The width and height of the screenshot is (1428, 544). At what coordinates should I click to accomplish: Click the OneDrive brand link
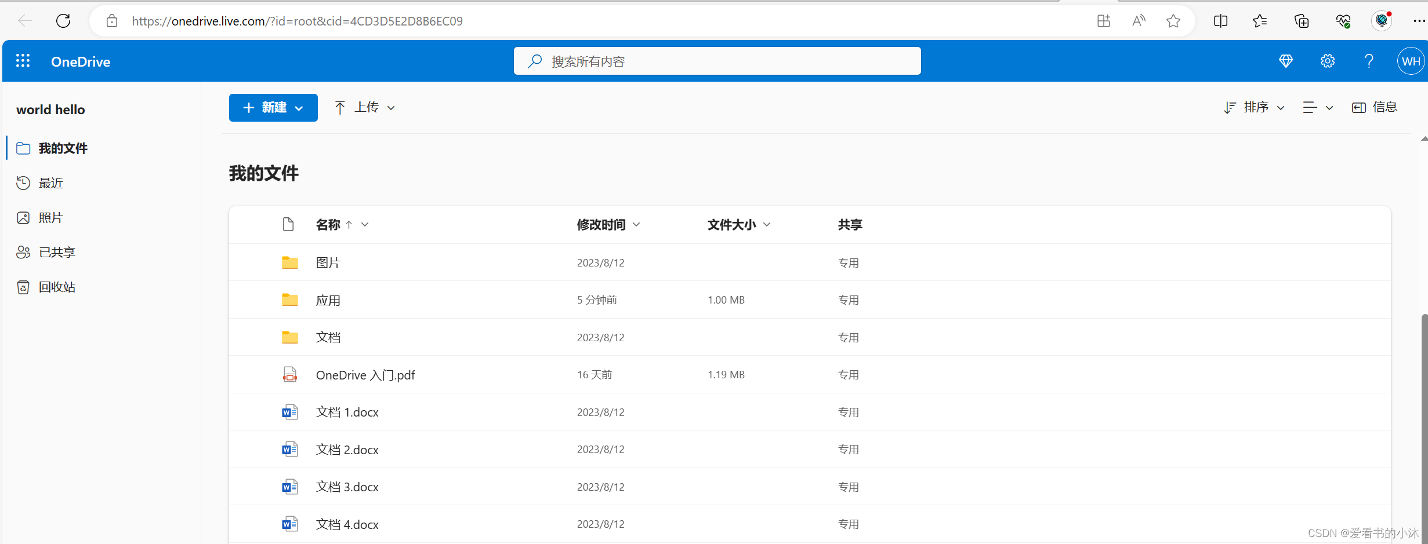(81, 61)
